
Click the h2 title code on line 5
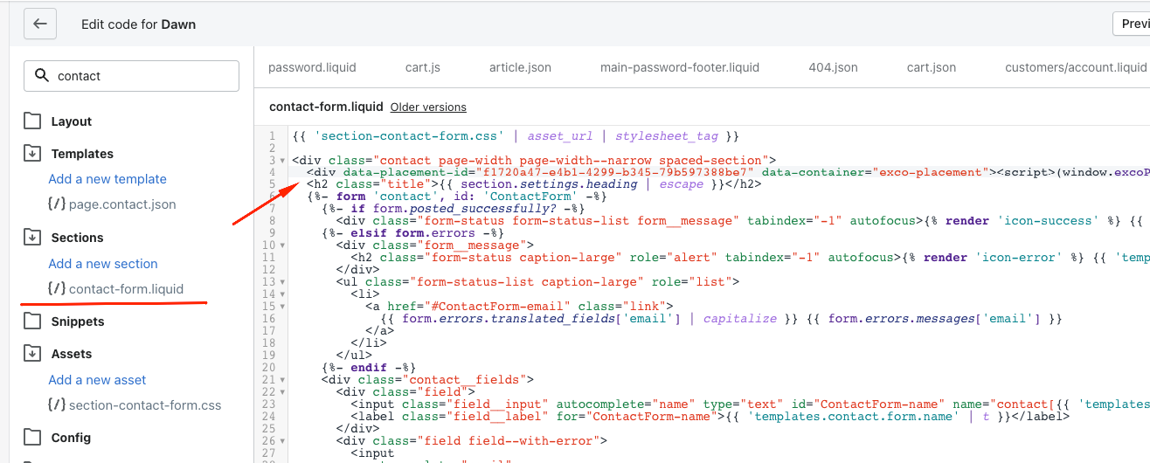pyautogui.click(x=534, y=184)
